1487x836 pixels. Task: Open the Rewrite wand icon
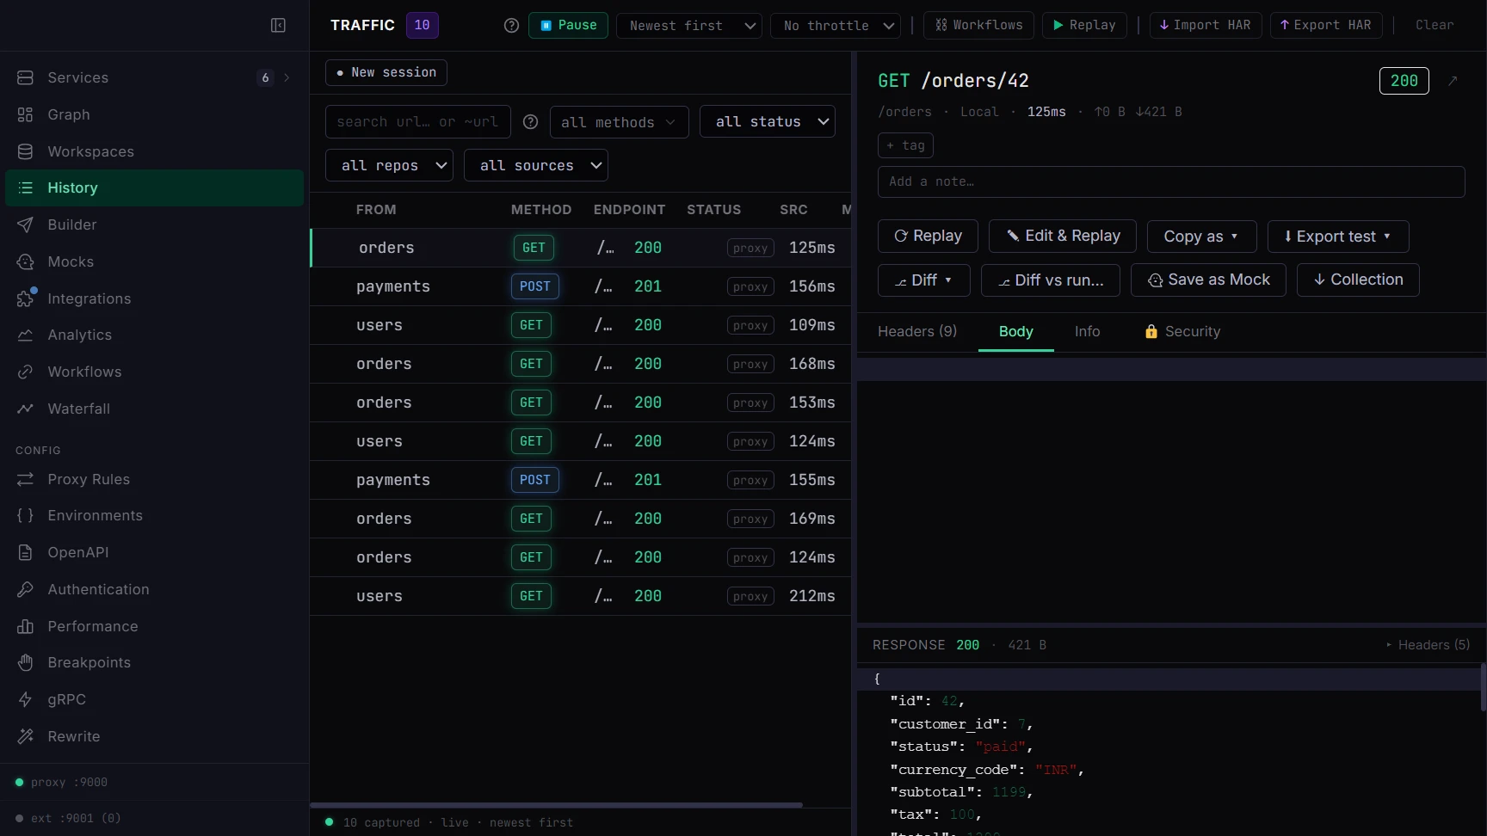coord(25,736)
